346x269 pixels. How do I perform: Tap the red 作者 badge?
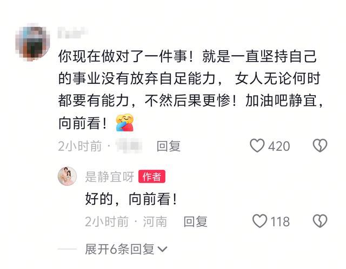pos(152,177)
